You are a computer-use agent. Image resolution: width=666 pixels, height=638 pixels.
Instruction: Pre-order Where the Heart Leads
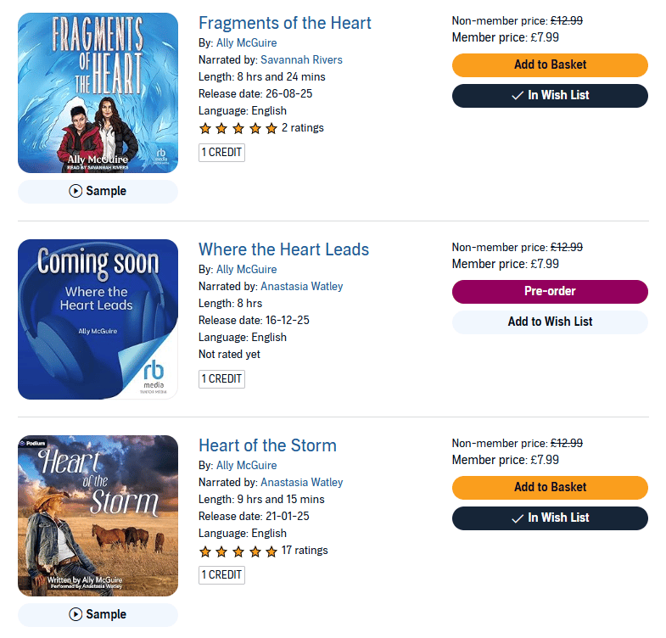click(550, 292)
